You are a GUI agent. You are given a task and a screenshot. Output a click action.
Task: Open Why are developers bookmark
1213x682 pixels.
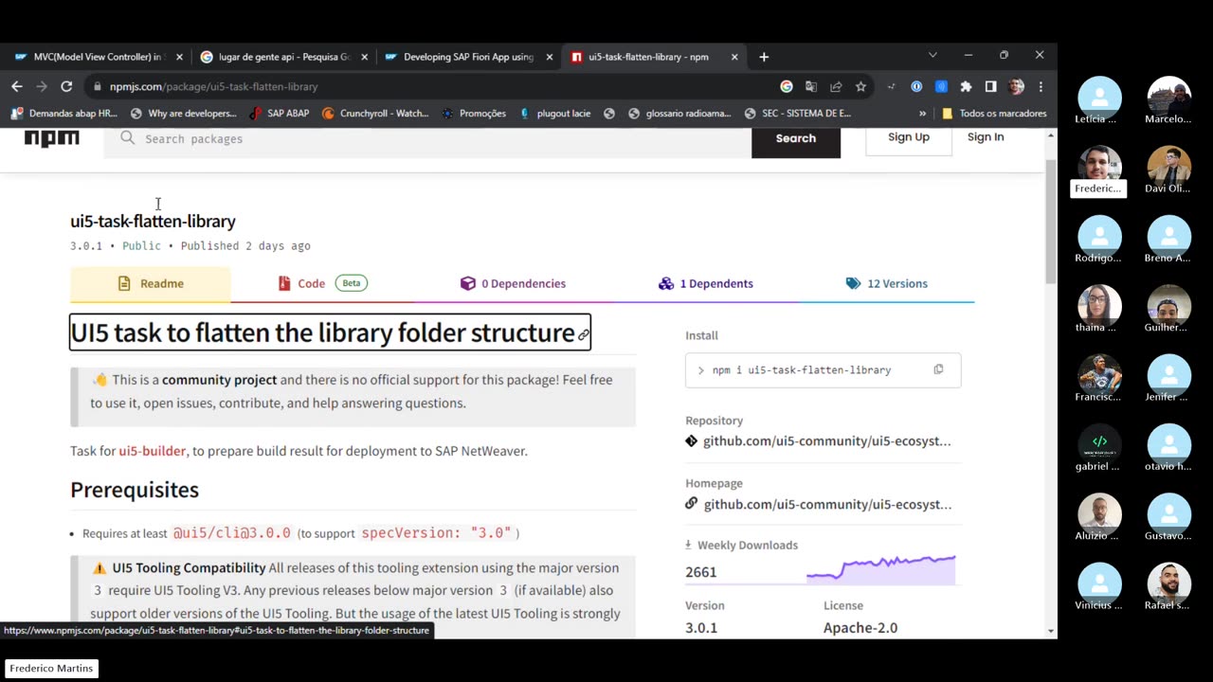(183, 114)
